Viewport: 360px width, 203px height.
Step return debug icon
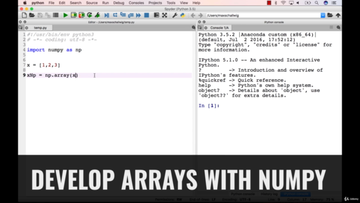[130, 15]
